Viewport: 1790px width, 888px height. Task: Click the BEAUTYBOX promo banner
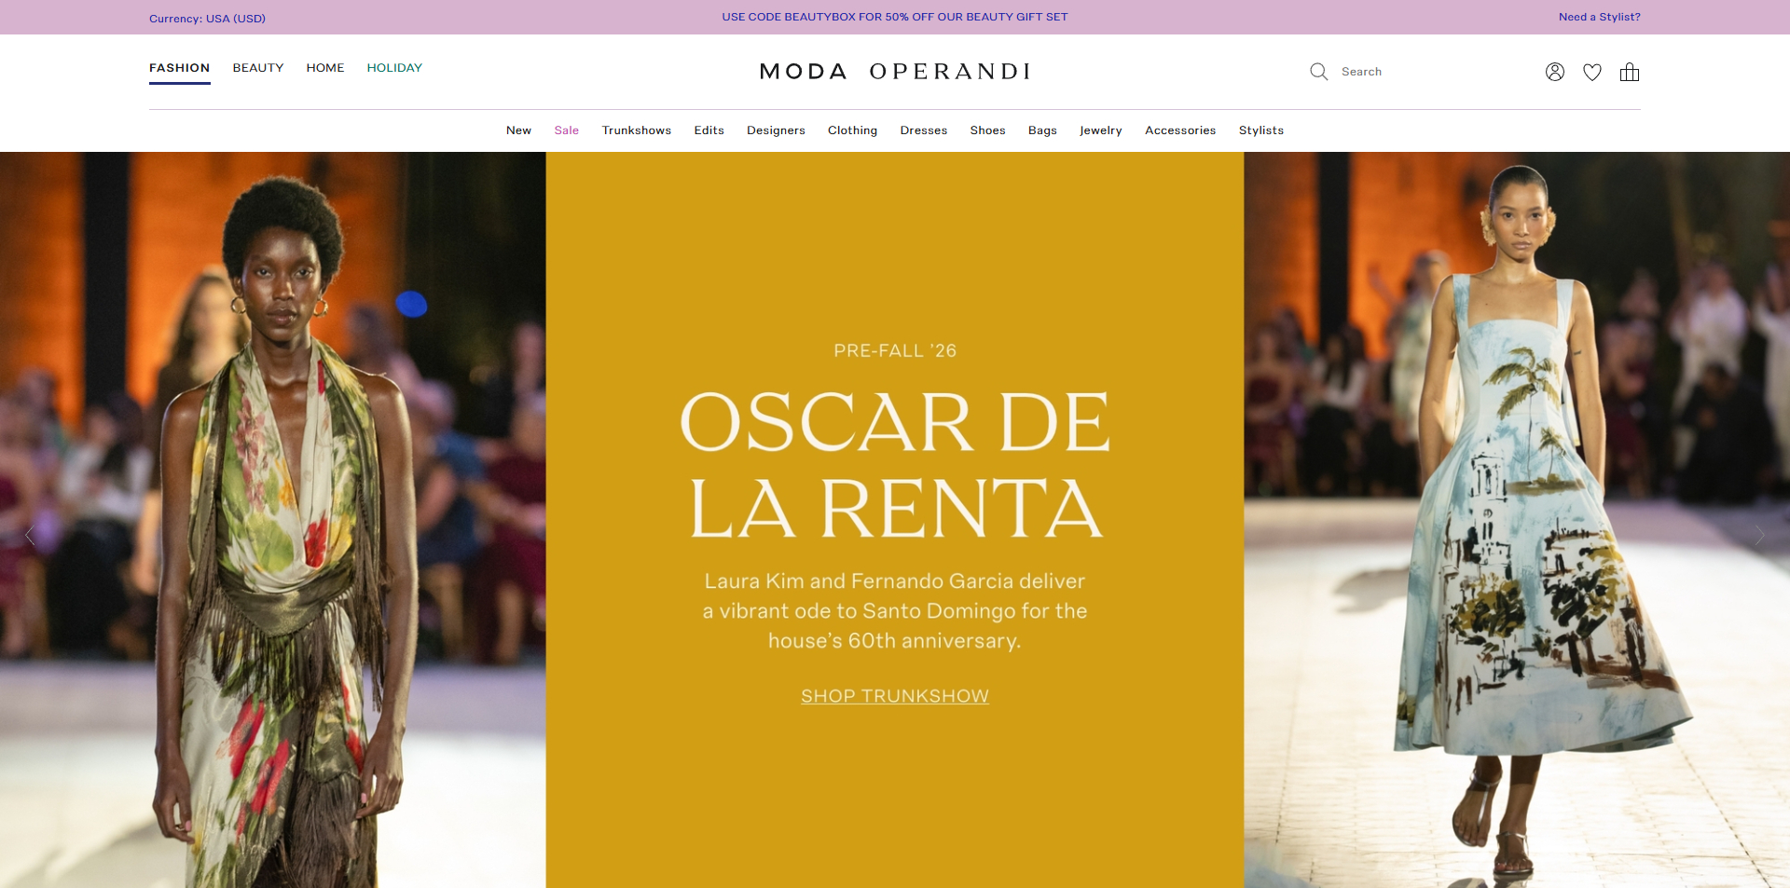(894, 17)
